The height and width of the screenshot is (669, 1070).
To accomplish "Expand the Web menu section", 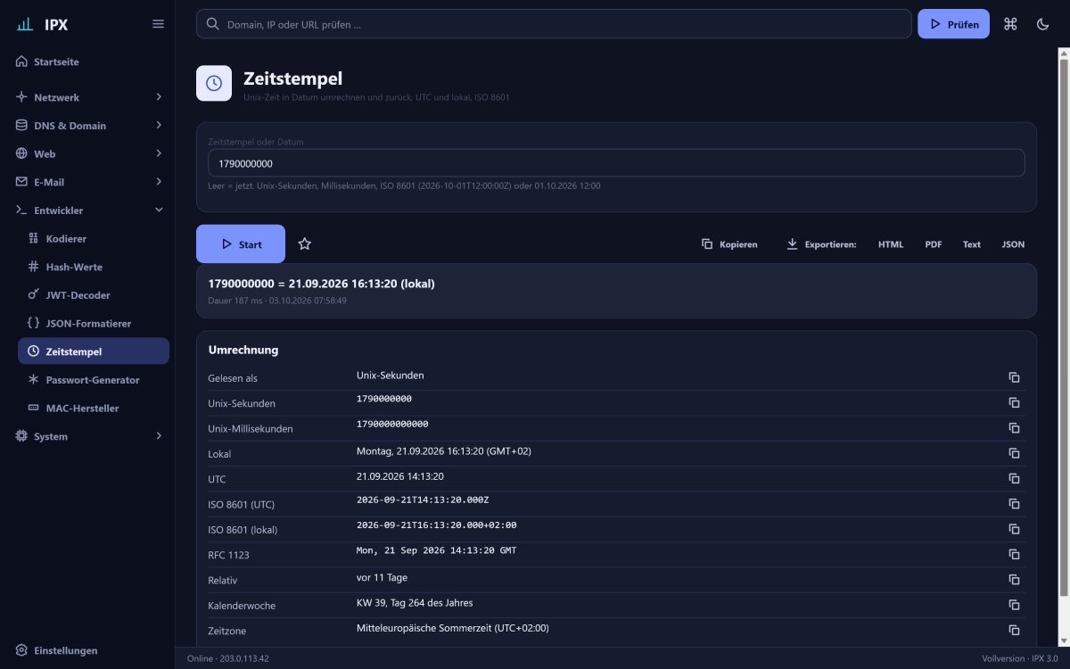I will pos(93,153).
